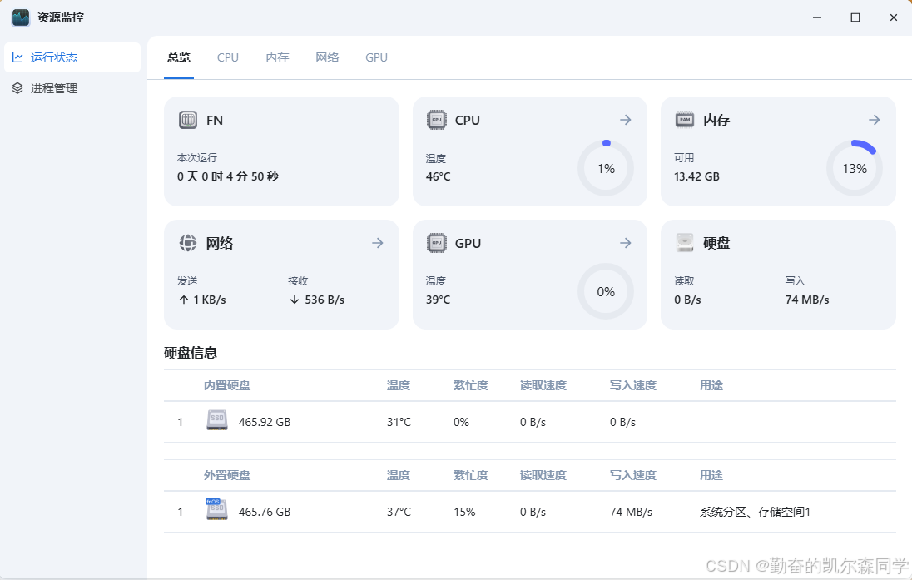Close the 资源监控 window

click(x=894, y=17)
